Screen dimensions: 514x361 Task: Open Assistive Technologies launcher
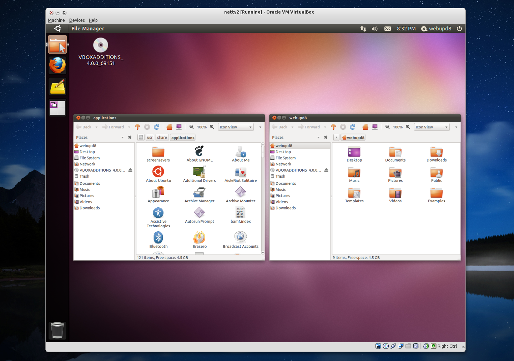[x=158, y=217]
